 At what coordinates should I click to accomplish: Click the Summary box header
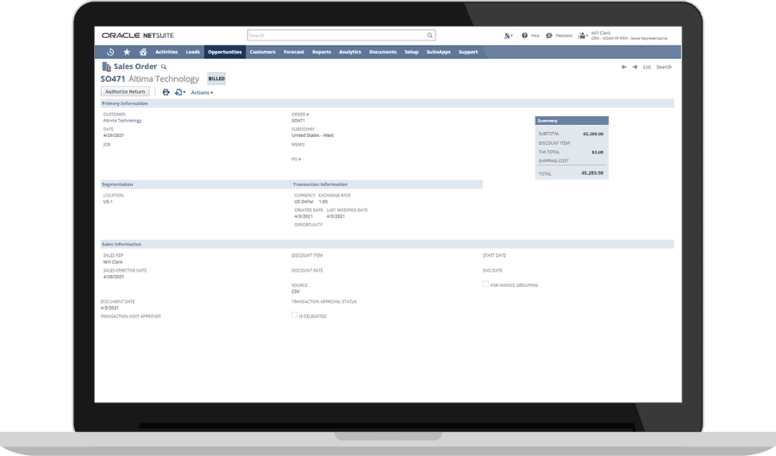point(572,121)
